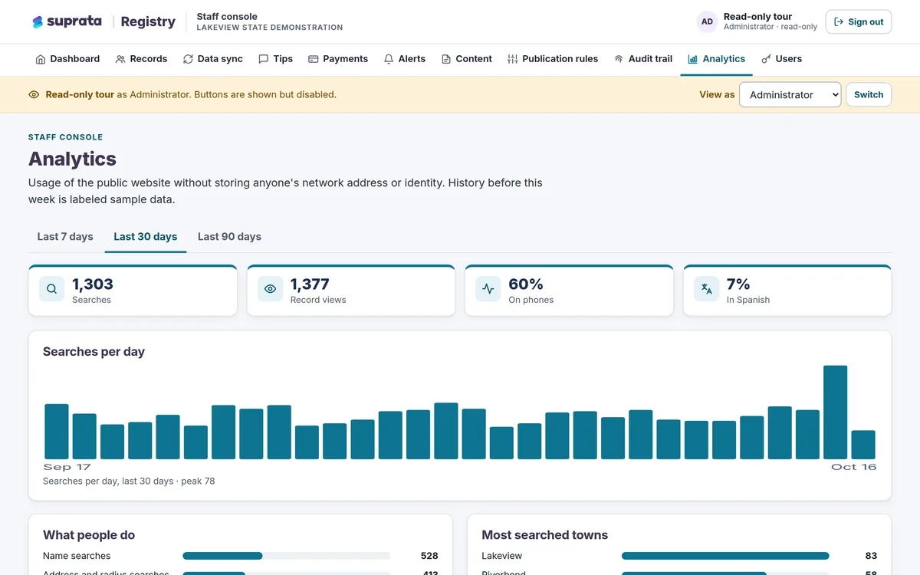Click the eye icon in read-only banner
The width and height of the screenshot is (920, 575).
[x=34, y=95]
